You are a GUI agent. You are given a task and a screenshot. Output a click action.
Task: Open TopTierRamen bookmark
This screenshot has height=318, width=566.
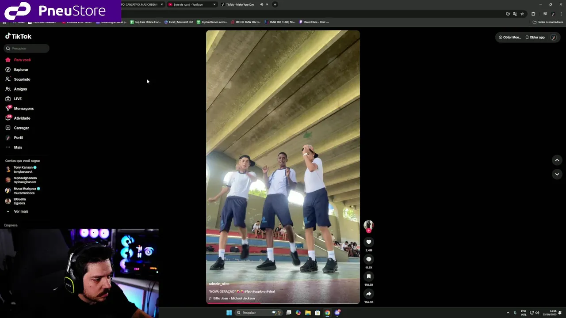pyautogui.click(x=212, y=22)
